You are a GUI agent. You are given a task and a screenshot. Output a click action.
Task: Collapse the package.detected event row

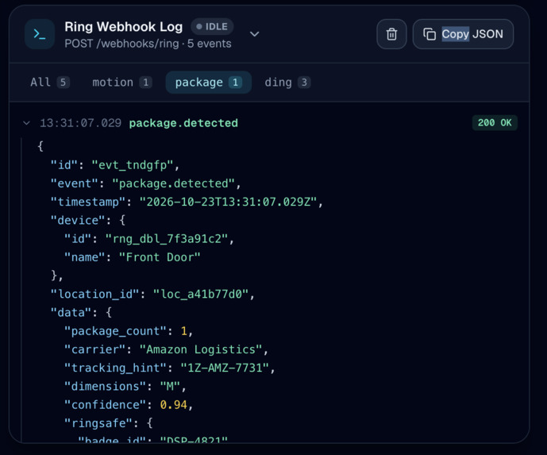point(26,123)
